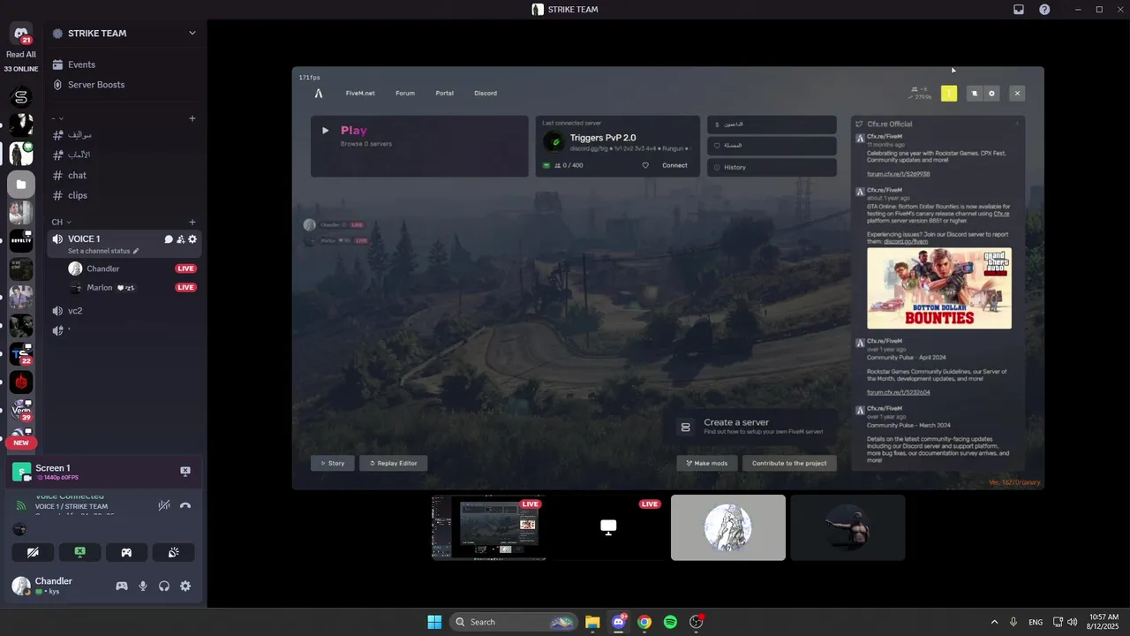Deafen with headphones icon

point(164,587)
